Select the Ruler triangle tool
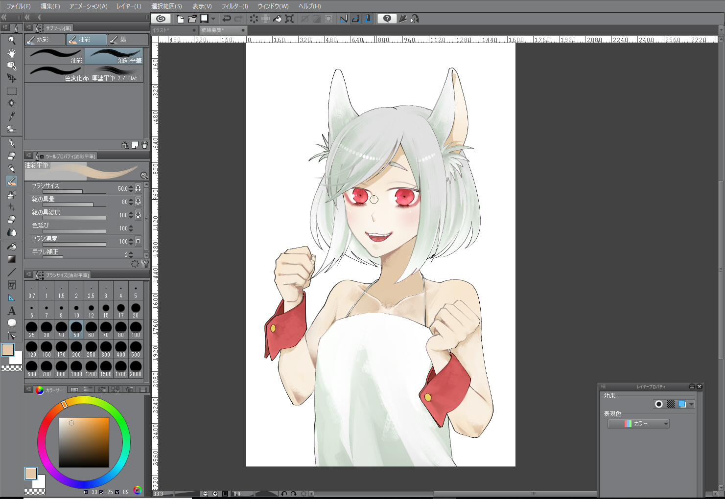This screenshot has height=499, width=725. (12, 297)
